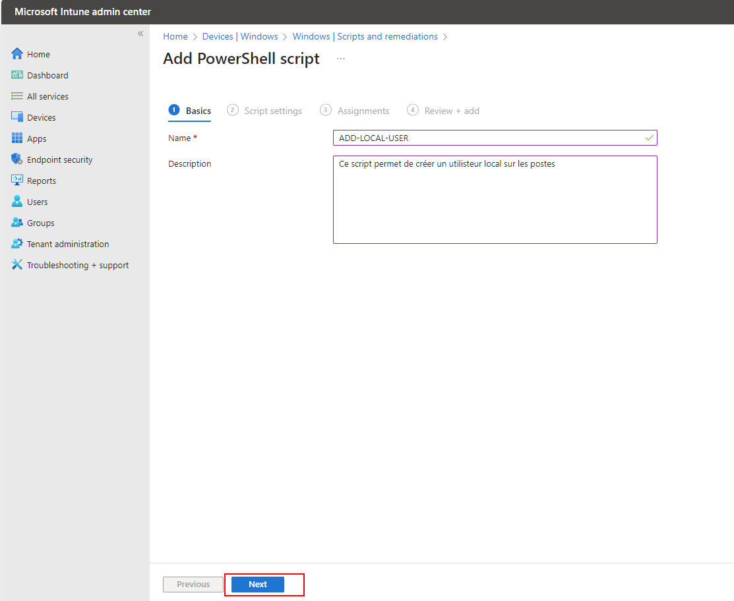Open Troubleshooting + support menu label

point(78,265)
